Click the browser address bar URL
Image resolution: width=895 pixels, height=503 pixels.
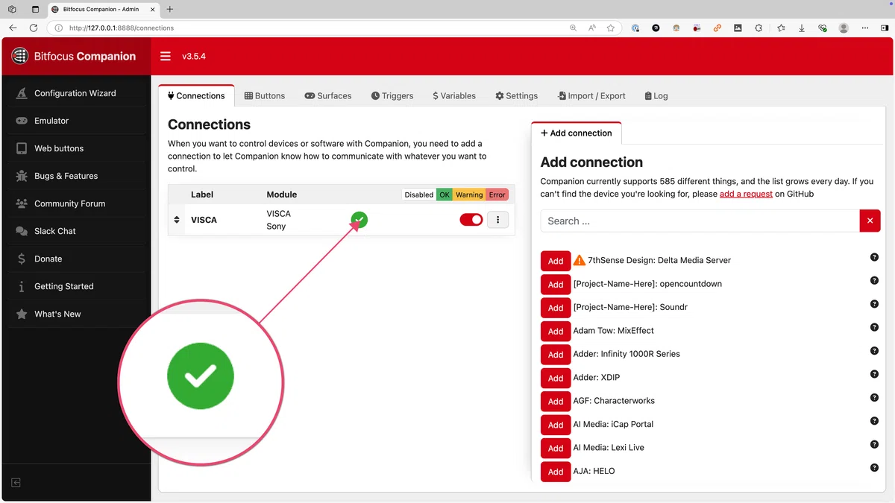click(x=122, y=28)
